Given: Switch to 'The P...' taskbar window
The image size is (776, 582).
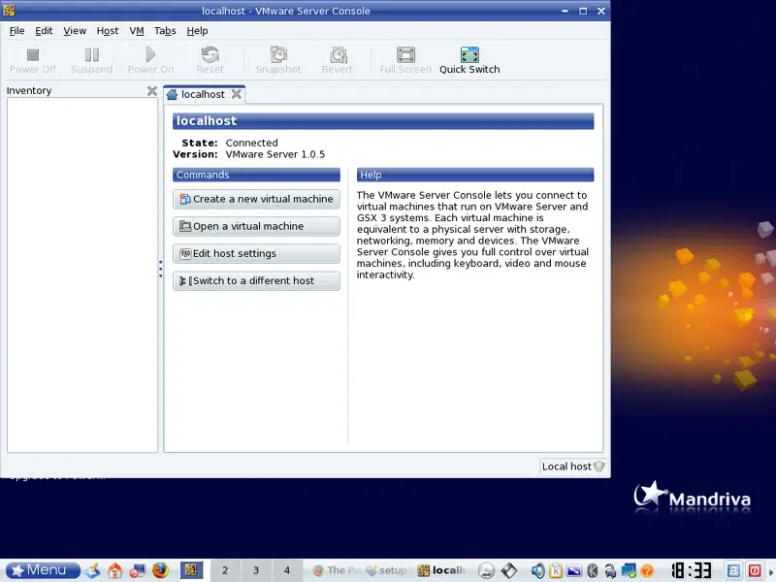Looking at the screenshot, I should click(337, 570).
